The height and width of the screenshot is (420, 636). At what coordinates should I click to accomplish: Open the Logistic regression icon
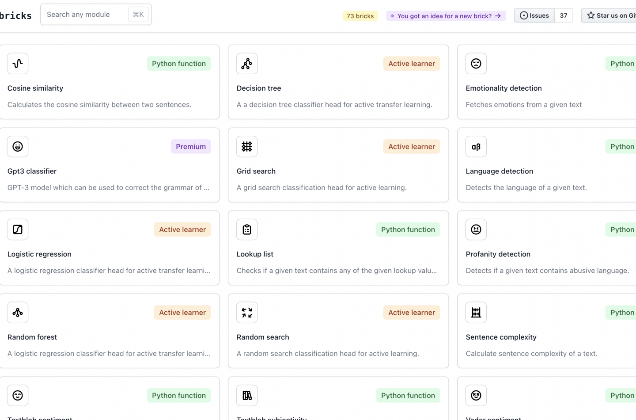click(17, 229)
